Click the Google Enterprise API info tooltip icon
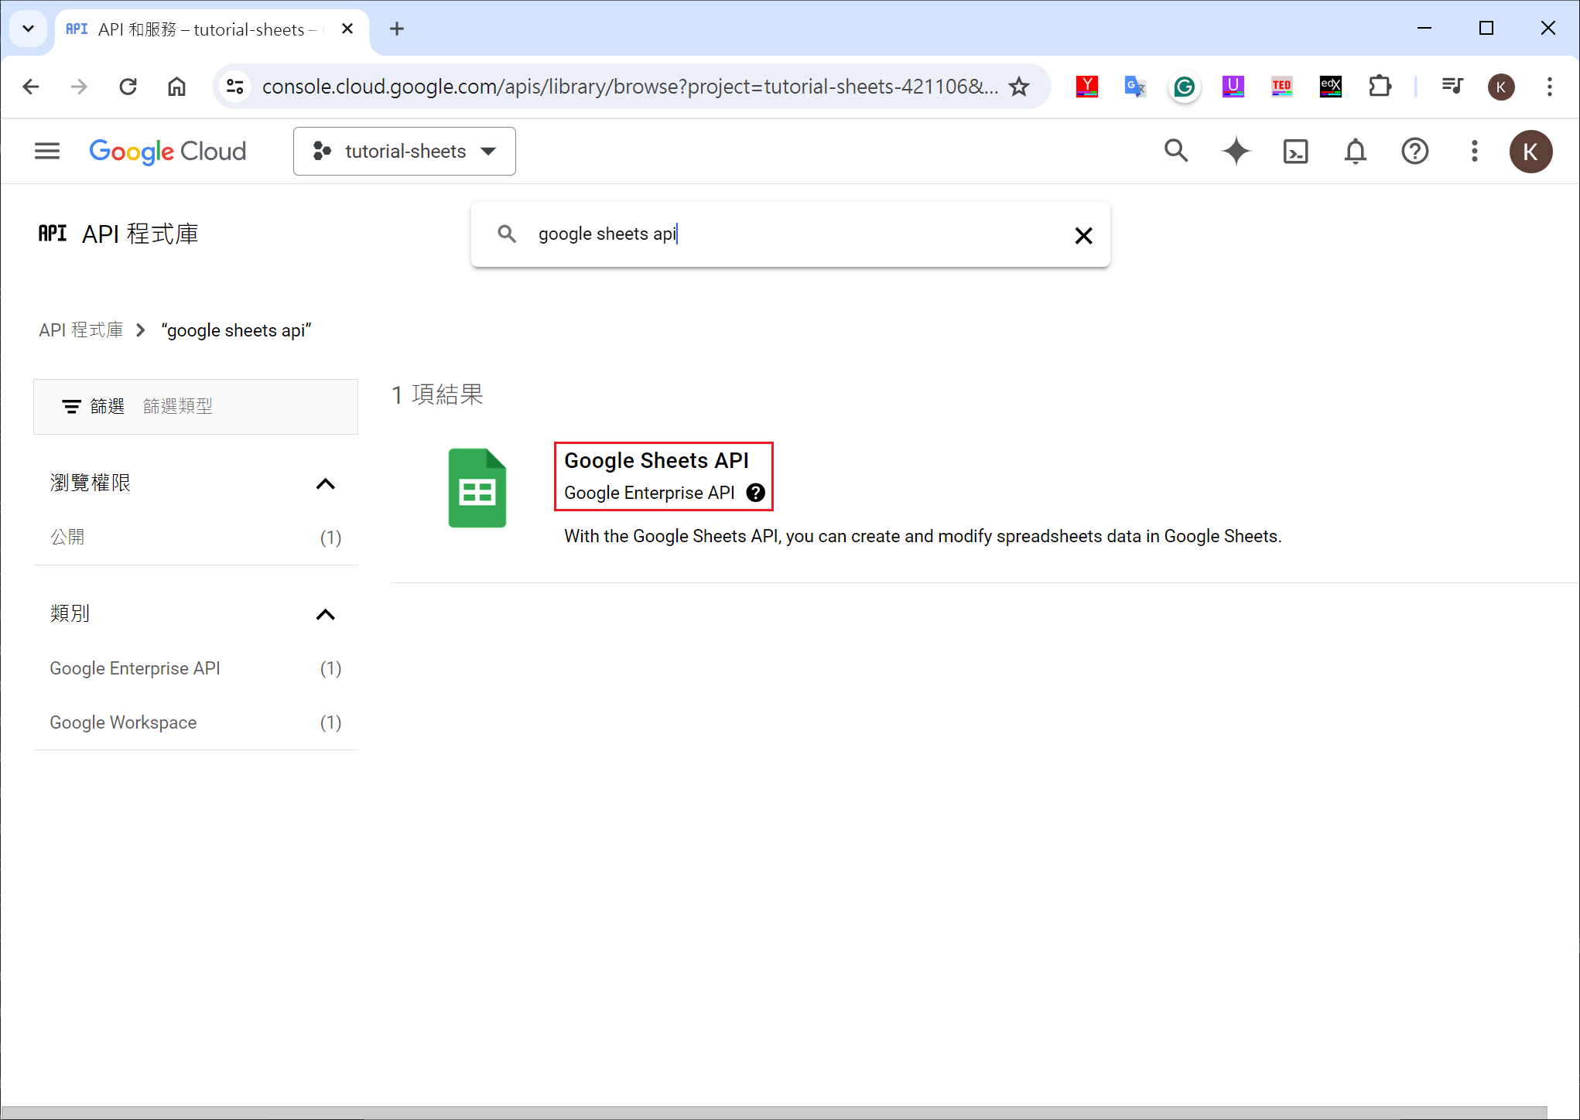The width and height of the screenshot is (1580, 1120). click(756, 493)
